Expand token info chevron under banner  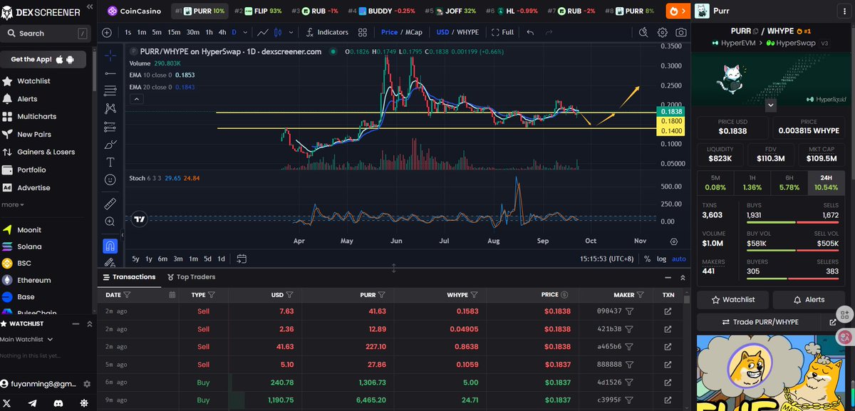point(770,105)
